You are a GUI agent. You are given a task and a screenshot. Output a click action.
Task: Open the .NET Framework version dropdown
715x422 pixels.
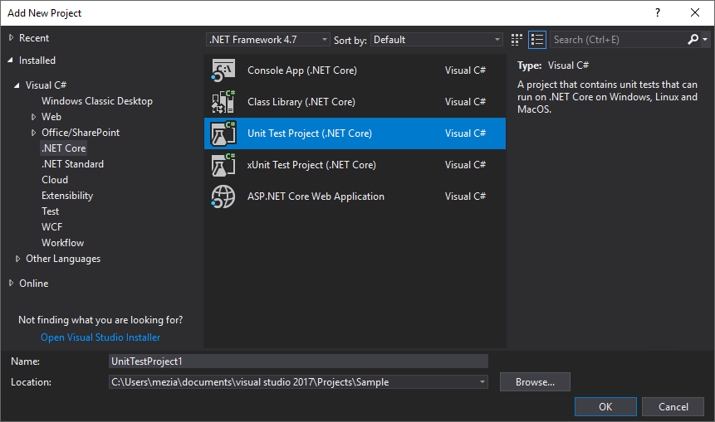pos(267,39)
